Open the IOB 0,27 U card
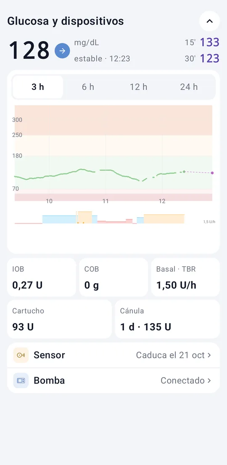Viewport: 227px width, 465px height. point(42,277)
